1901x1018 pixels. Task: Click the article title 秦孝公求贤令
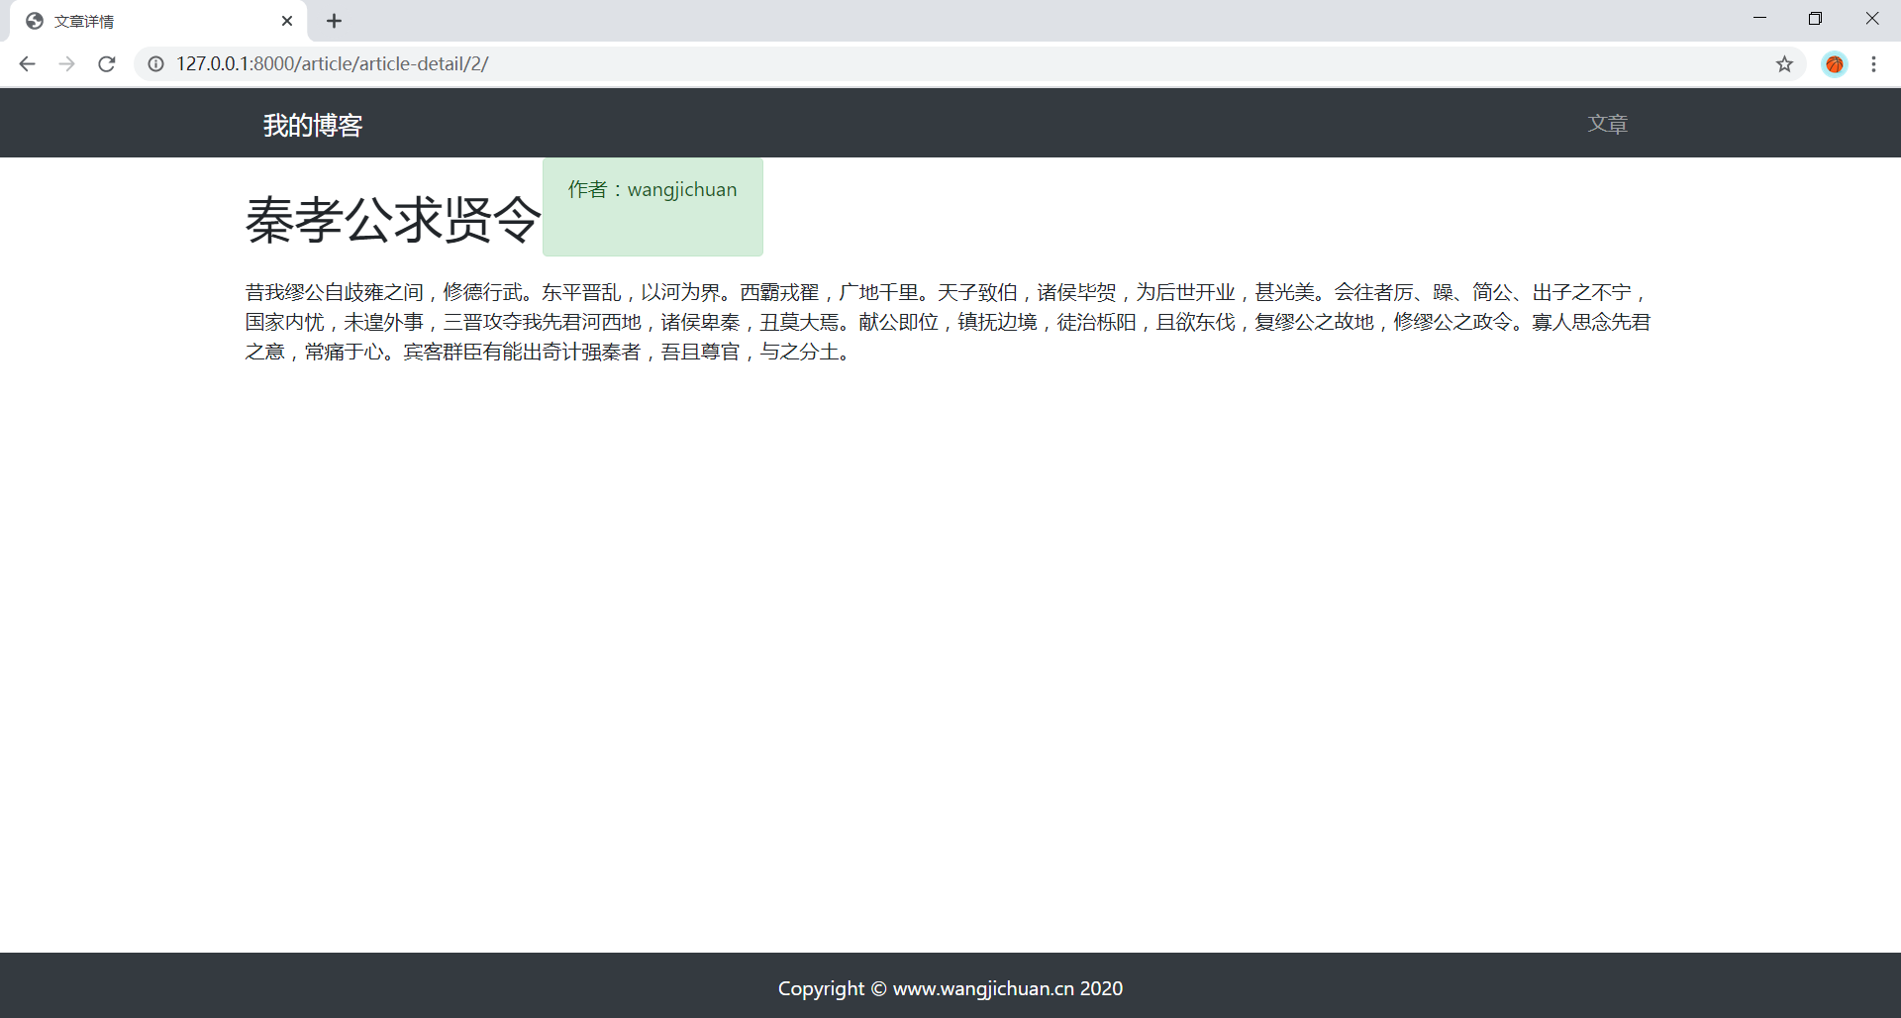tap(393, 219)
